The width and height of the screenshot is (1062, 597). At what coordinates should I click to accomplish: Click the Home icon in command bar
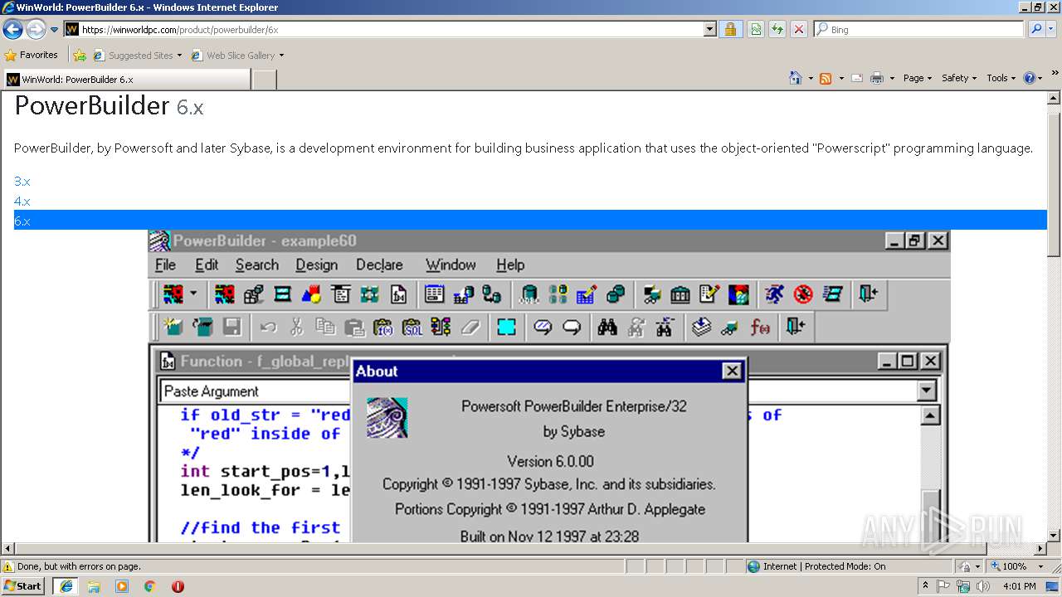(796, 78)
